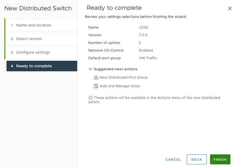Click the info icon beside the actions note
Viewport: 235px width, 167px height.
coord(90,98)
